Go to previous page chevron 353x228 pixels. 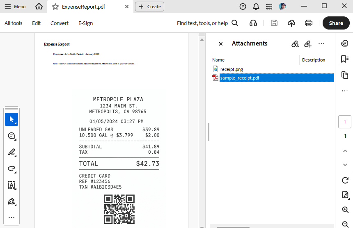pos(345,151)
